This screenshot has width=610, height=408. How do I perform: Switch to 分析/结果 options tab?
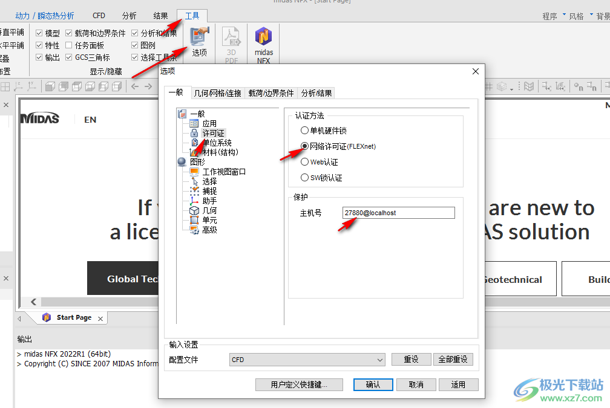click(x=316, y=93)
